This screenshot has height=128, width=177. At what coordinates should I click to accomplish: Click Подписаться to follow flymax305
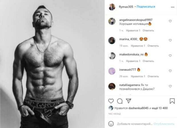[x=146, y=7]
